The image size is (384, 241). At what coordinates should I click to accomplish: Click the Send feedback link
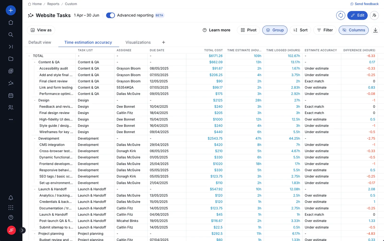[364, 4]
